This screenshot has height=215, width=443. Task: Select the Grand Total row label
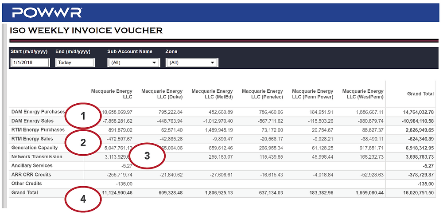(24, 193)
